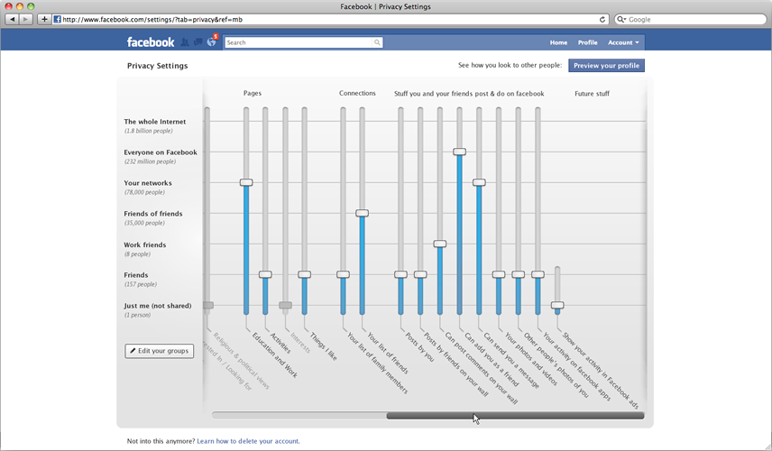Click the 'Can add you as a friend' label
The width and height of the screenshot is (772, 451).
coord(492,359)
